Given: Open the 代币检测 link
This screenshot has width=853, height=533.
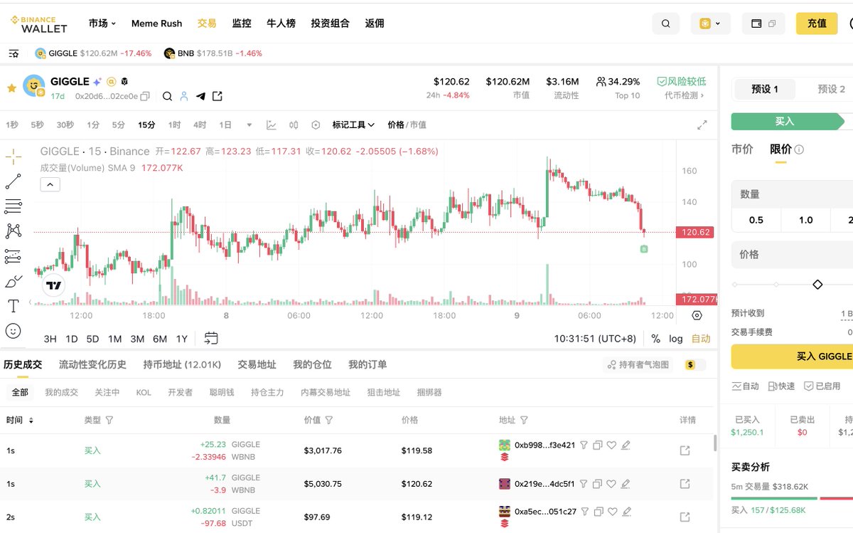Looking at the screenshot, I should tap(684, 95).
